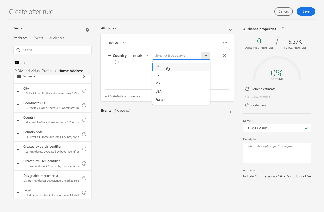324x212 pixels.
Task: Select France from the options list
Action: point(160,99)
